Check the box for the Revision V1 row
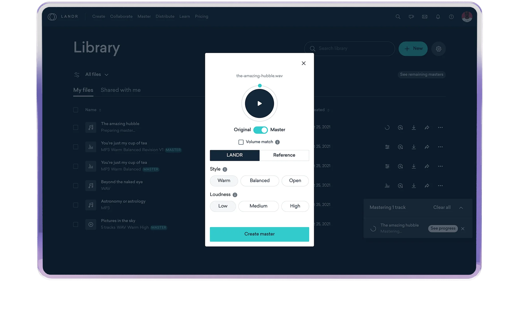 click(76, 147)
